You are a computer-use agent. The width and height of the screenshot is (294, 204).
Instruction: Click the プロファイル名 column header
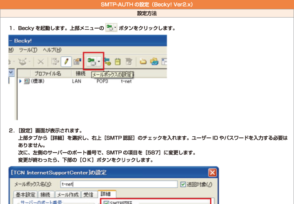click(48, 73)
